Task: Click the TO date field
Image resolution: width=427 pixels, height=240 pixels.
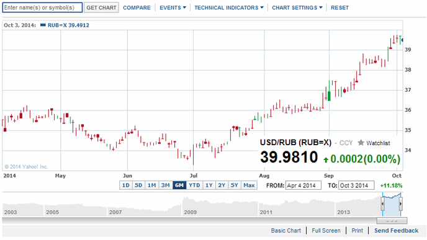Action: click(x=356, y=185)
